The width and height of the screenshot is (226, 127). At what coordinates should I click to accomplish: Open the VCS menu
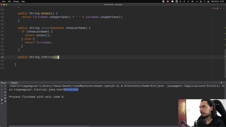click(10, 1)
